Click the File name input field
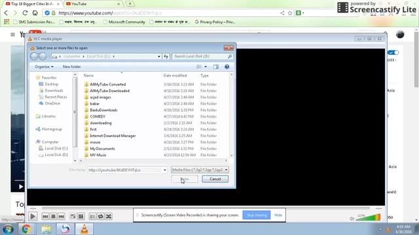This screenshot has height=235, width=419. pyautogui.click(x=124, y=170)
